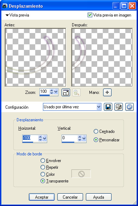Click Aceptar to apply the displacement

(42, 197)
